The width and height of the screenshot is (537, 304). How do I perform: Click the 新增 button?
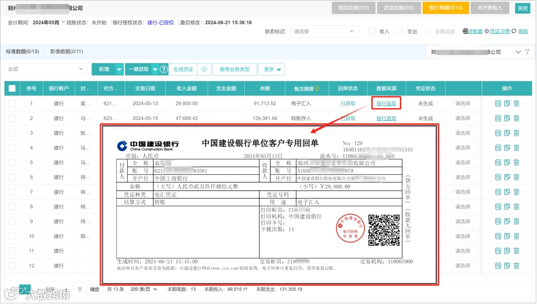click(x=104, y=70)
